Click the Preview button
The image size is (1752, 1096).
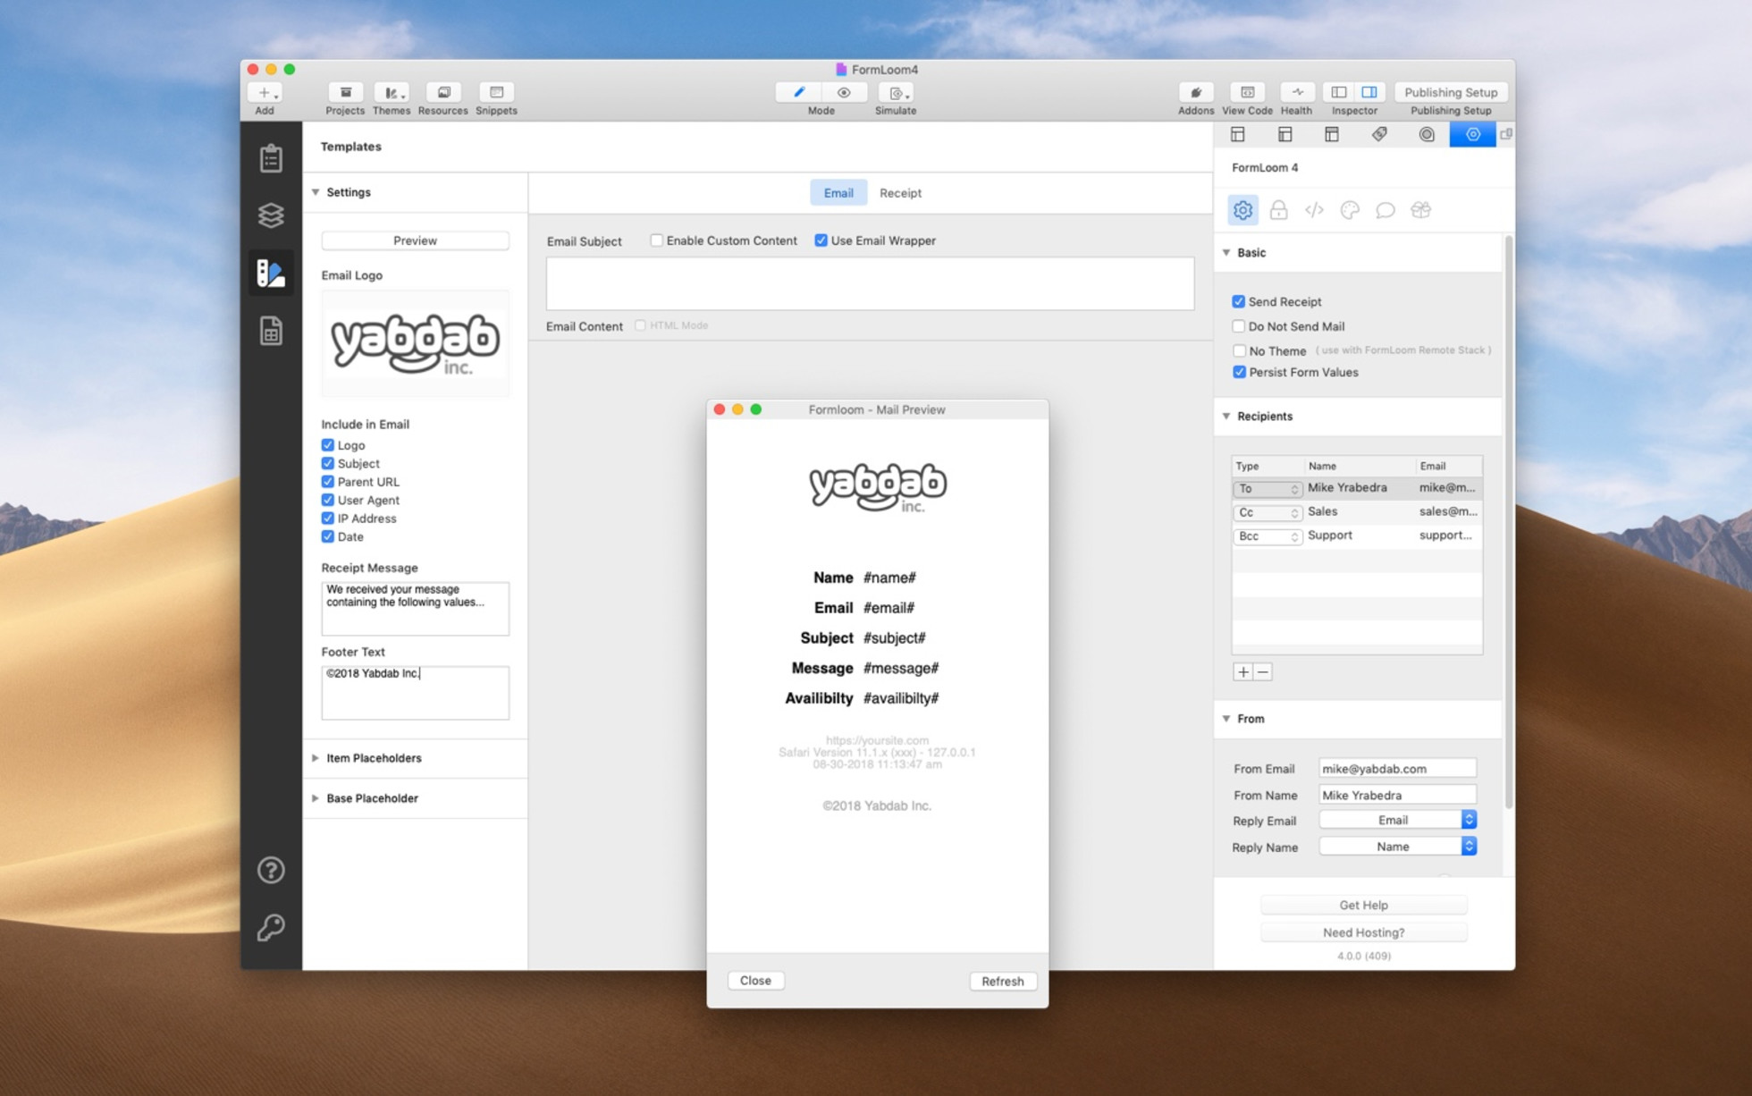[415, 240]
